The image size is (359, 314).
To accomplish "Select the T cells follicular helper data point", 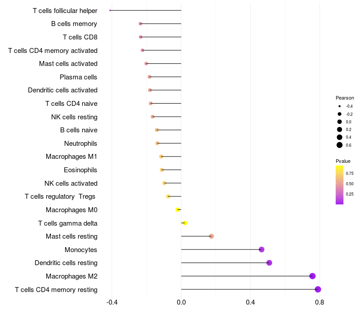I will (110, 10).
